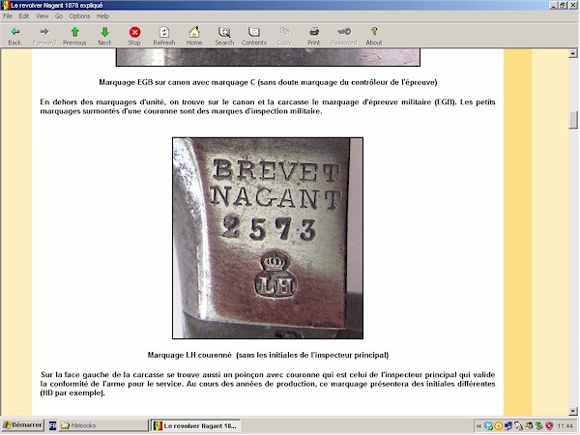Click the red Stop icon
This screenshot has width=580, height=435.
(x=134, y=32)
